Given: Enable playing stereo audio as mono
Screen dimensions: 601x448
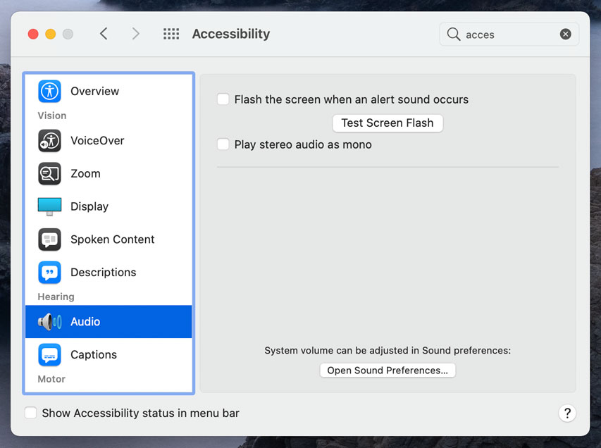Looking at the screenshot, I should point(223,144).
